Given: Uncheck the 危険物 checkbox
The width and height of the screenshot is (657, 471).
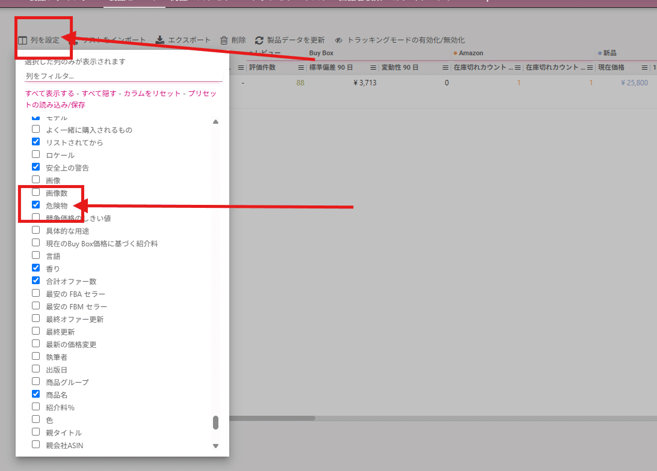Looking at the screenshot, I should (x=36, y=205).
